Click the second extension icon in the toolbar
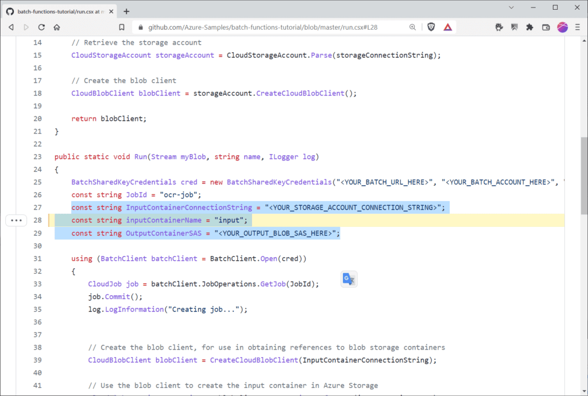 pos(514,27)
